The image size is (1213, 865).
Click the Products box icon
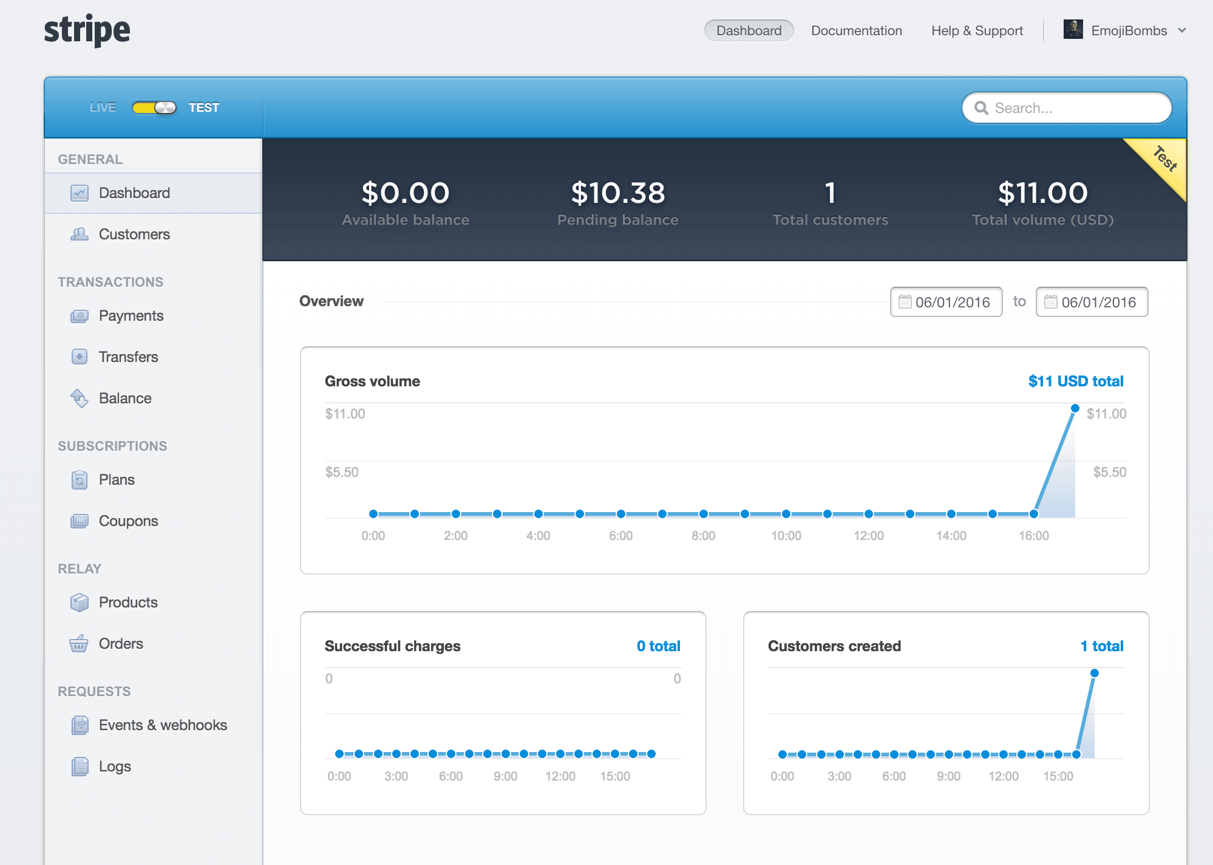pos(80,603)
